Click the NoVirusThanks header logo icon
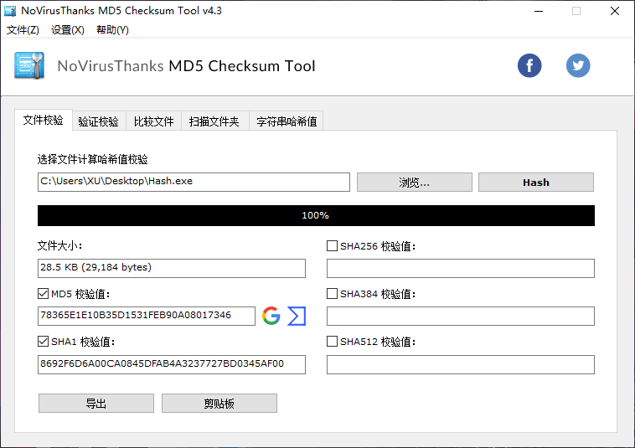 [29, 65]
